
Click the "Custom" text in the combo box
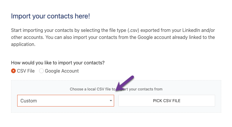click(x=29, y=101)
